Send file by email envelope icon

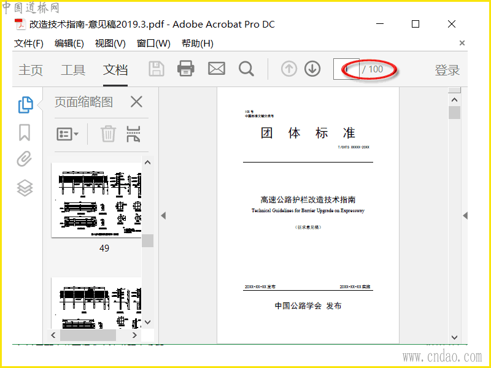[x=217, y=69]
